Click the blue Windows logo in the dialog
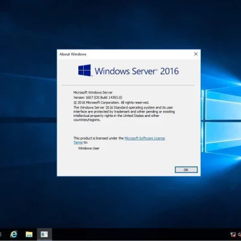This screenshot has width=241, height=241. (85, 70)
